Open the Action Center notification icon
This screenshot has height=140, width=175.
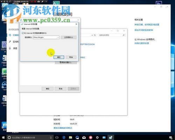171,138
